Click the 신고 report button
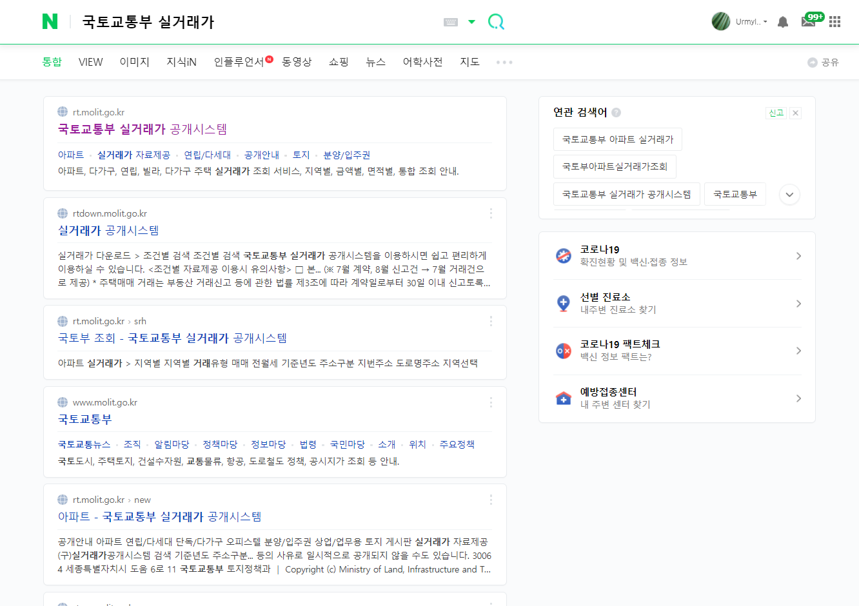This screenshot has height=606, width=859. [776, 113]
